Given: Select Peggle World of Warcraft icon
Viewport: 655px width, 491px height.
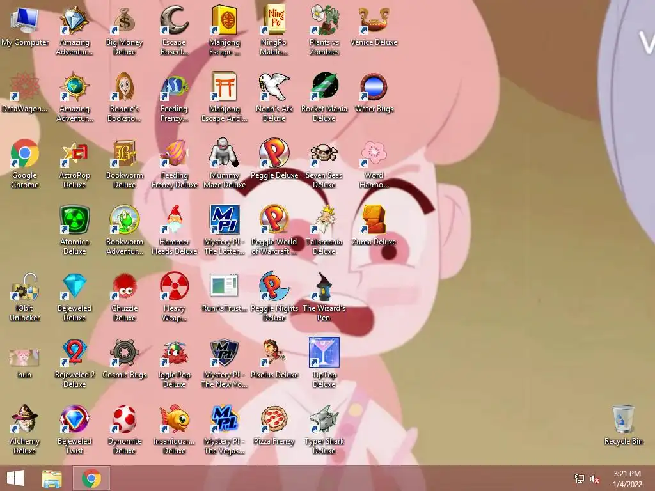Looking at the screenshot, I should click(274, 219).
